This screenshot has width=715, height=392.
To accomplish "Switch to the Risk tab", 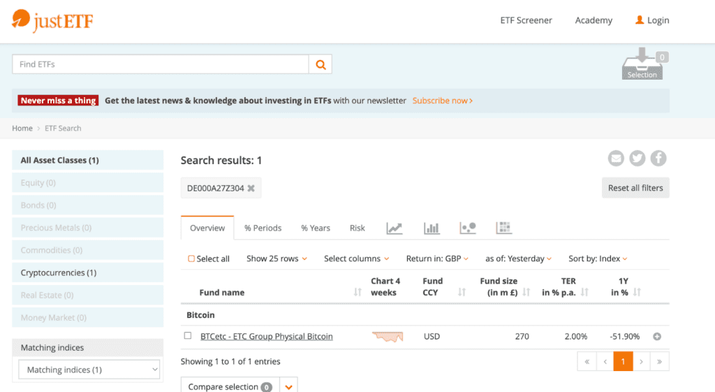I will coord(357,228).
